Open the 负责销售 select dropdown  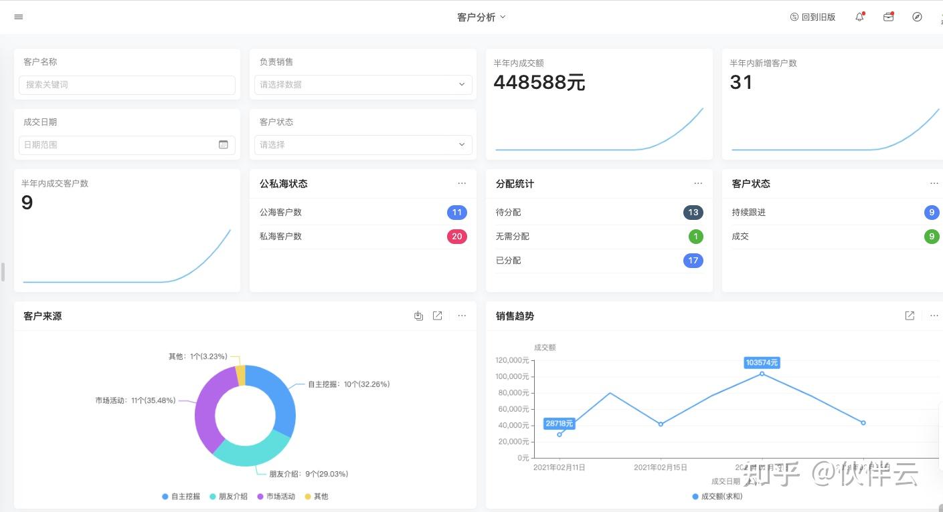point(363,84)
